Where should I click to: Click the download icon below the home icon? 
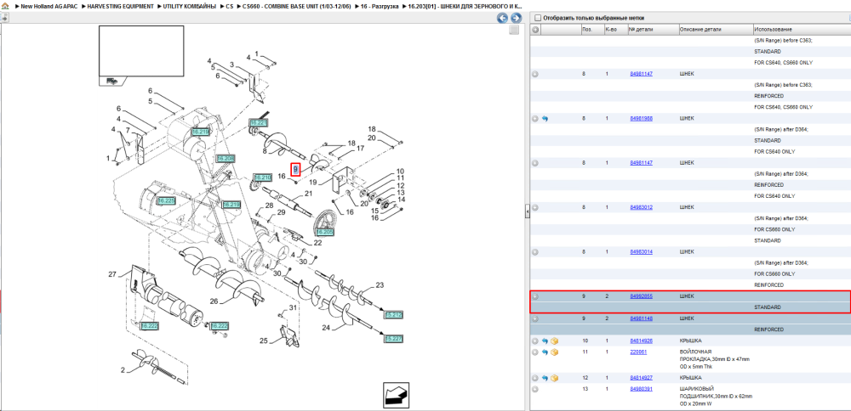[x=3, y=17]
